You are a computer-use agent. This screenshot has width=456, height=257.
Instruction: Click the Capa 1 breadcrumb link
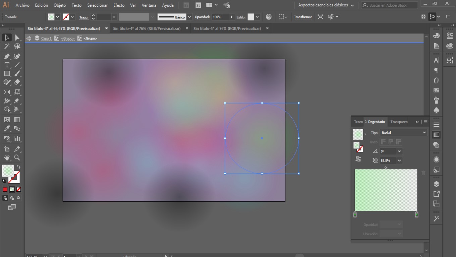[46, 39]
